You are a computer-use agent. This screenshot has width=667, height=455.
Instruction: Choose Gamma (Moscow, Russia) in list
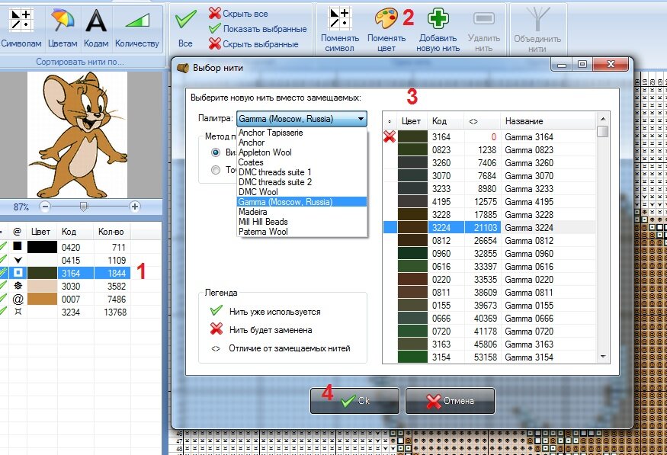pos(302,202)
